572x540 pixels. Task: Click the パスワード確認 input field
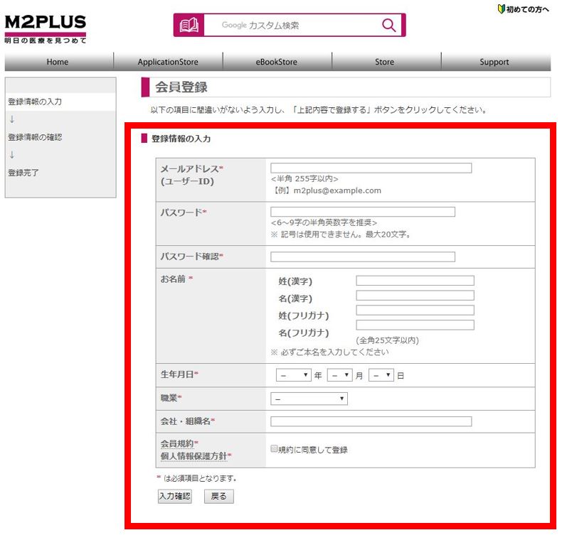tap(363, 257)
